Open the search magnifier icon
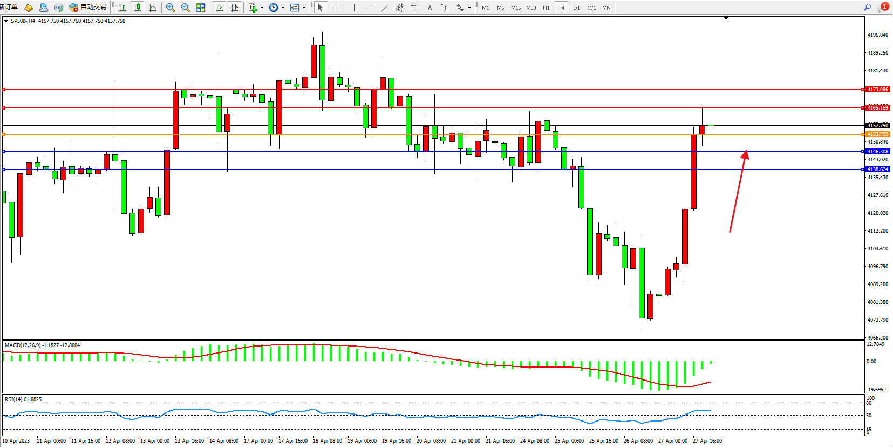The height and width of the screenshot is (448, 893). (868, 8)
